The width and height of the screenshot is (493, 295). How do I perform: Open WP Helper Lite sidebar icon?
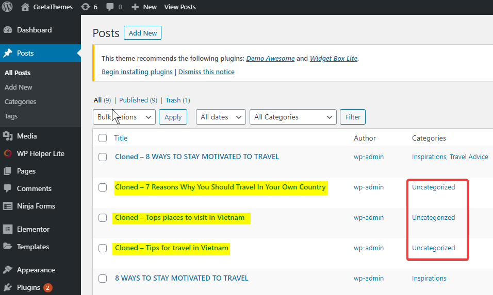(x=8, y=153)
